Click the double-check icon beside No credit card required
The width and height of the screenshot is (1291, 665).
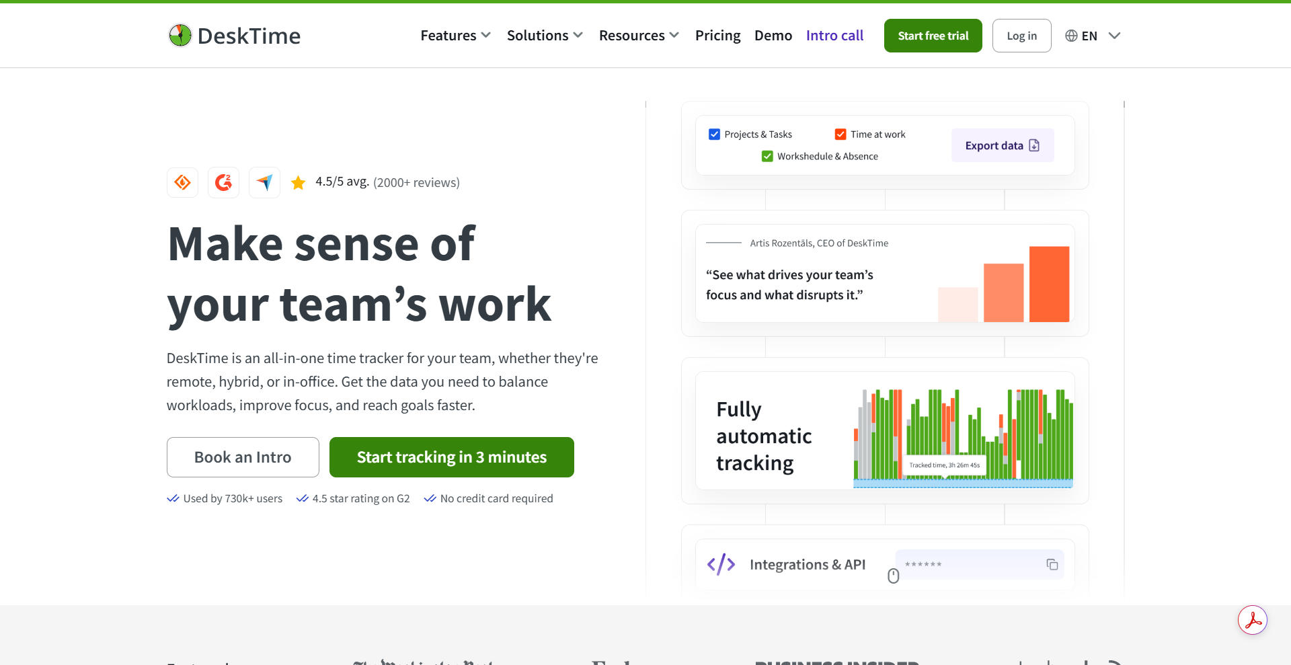coord(430,498)
